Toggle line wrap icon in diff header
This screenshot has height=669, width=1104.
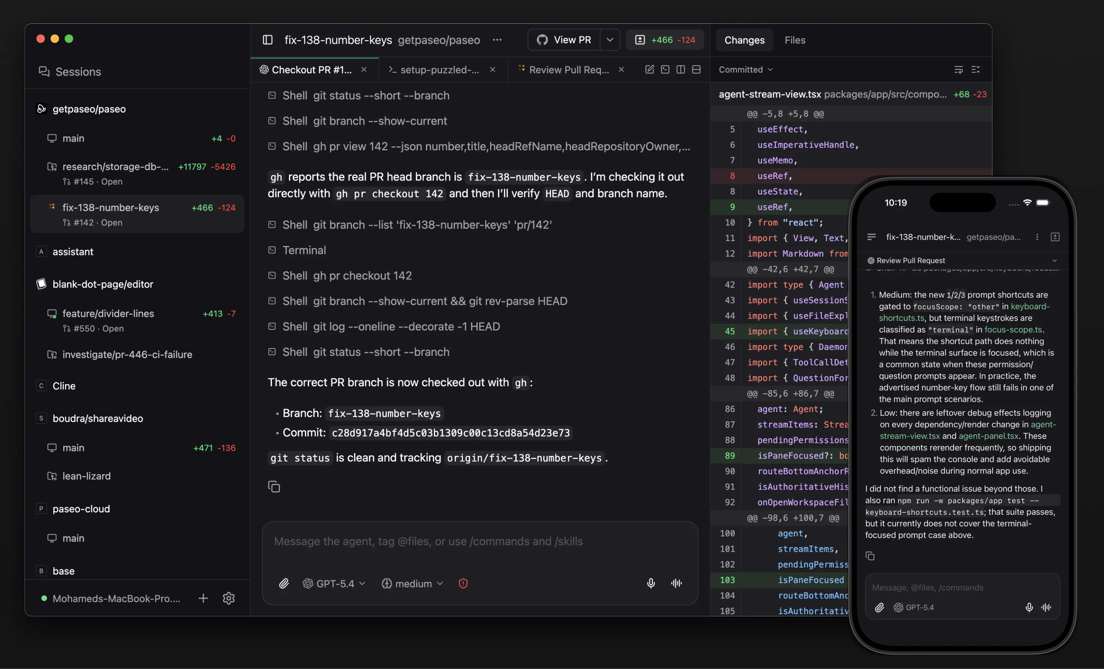point(958,69)
